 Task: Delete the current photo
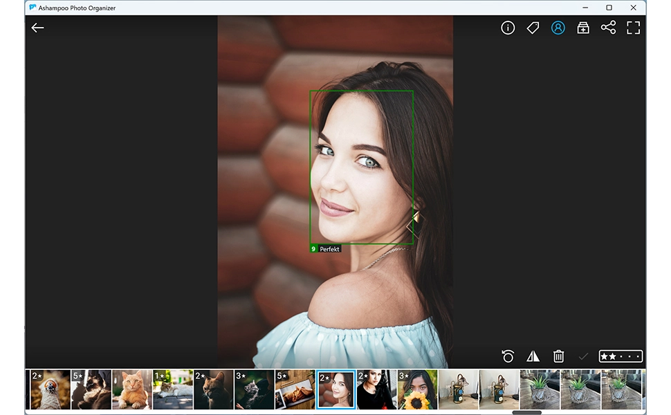click(x=558, y=355)
